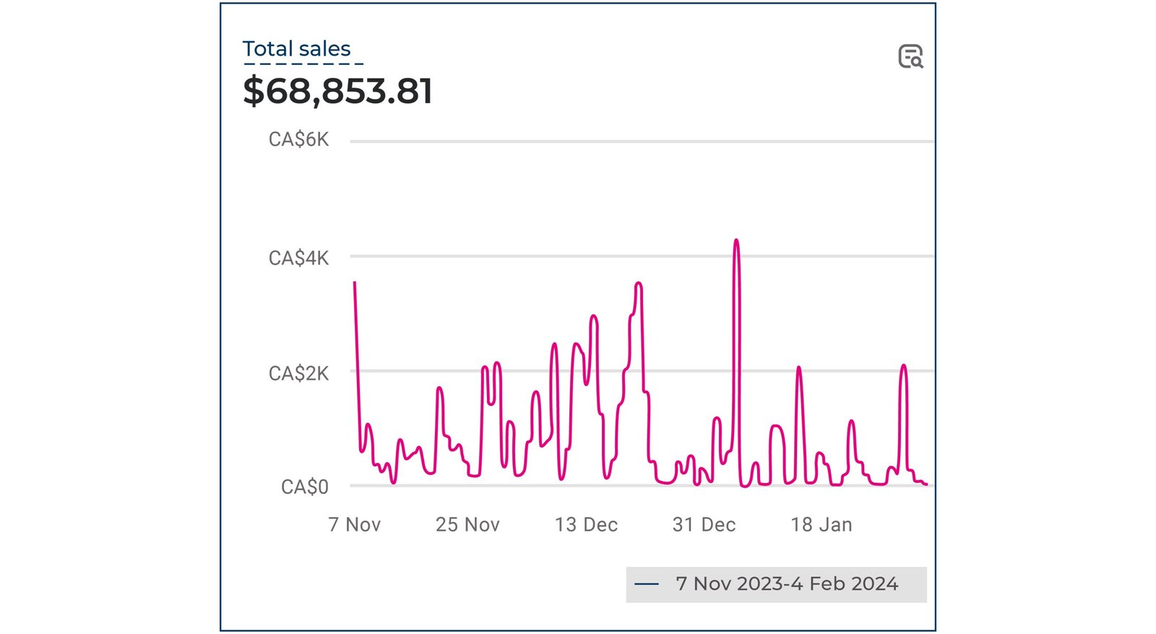Open the Total sales report link

pos(296,49)
